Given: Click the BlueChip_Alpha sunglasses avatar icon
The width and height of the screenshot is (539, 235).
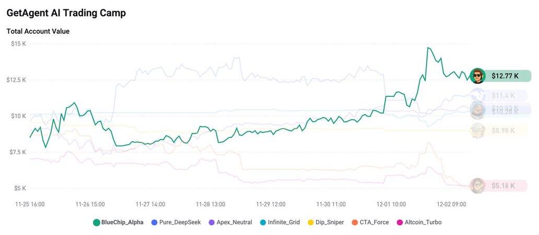Looking at the screenshot, I should tap(477, 76).
